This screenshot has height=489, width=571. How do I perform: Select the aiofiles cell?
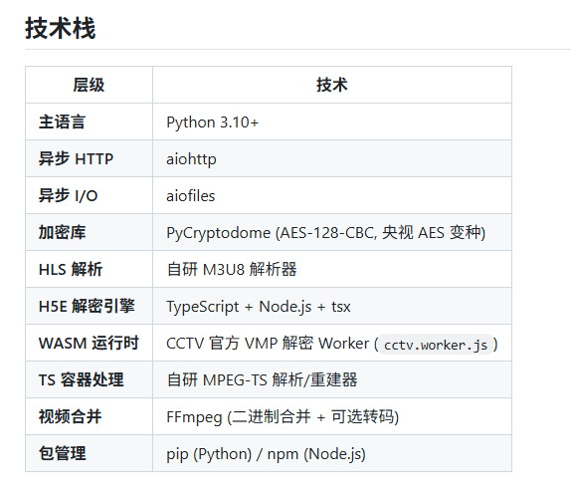191,196
